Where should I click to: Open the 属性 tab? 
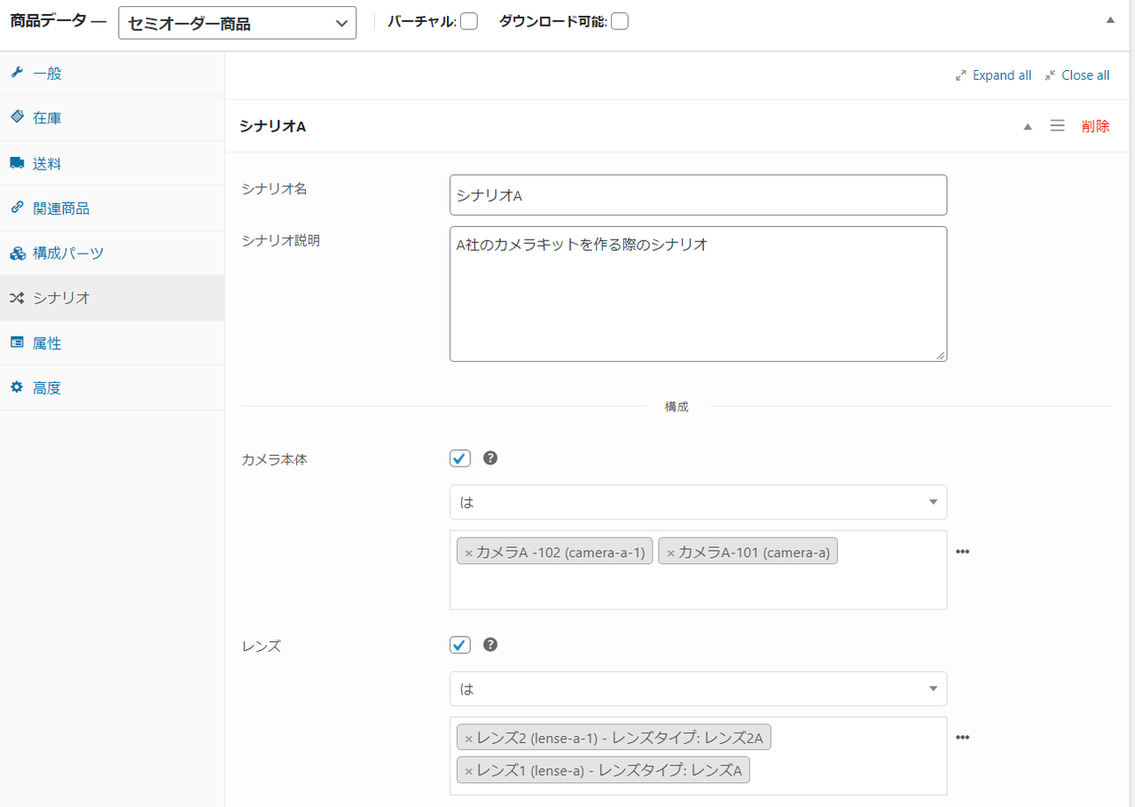[112, 343]
